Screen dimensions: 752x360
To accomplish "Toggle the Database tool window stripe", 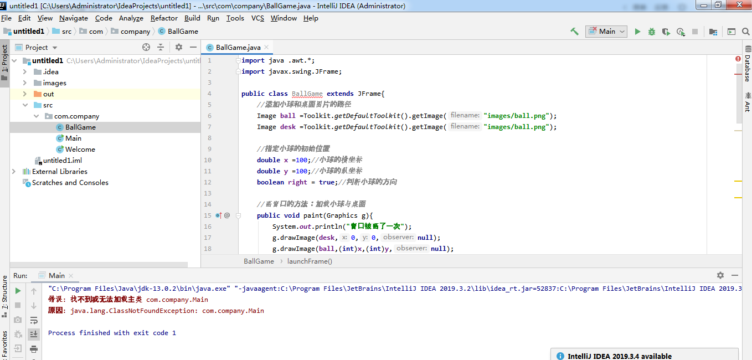I will point(747,65).
